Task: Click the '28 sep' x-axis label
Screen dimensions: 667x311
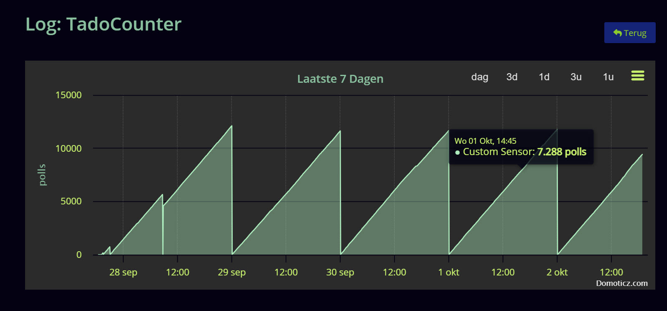Action: (123, 272)
